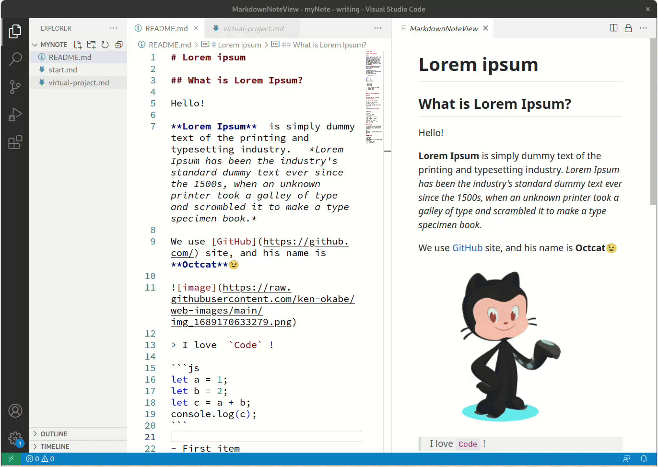Click the EXPLORER panel title
This screenshot has width=658, height=467.
click(x=56, y=28)
